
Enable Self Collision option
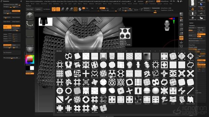(x=7, y=17)
